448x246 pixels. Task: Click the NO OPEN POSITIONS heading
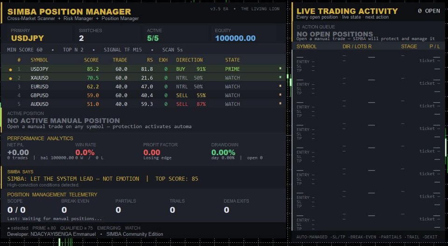tap(335, 34)
